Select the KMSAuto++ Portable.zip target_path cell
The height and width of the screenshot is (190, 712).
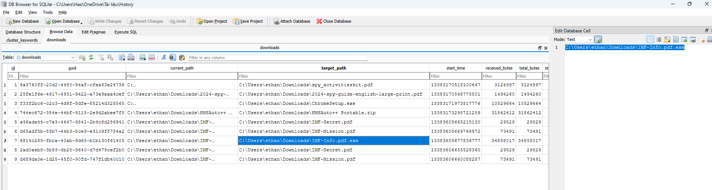tap(334, 113)
